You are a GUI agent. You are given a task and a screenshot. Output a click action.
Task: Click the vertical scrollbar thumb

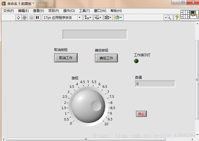[x=197, y=80]
